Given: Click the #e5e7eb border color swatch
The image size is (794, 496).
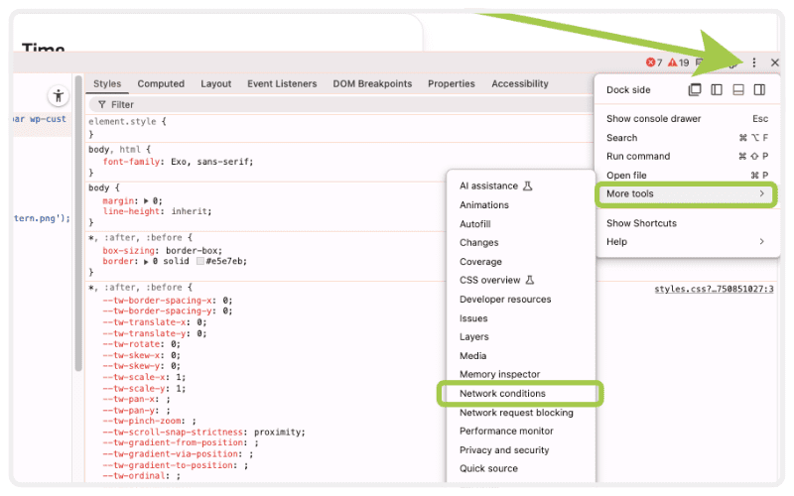Looking at the screenshot, I should pyautogui.click(x=200, y=261).
